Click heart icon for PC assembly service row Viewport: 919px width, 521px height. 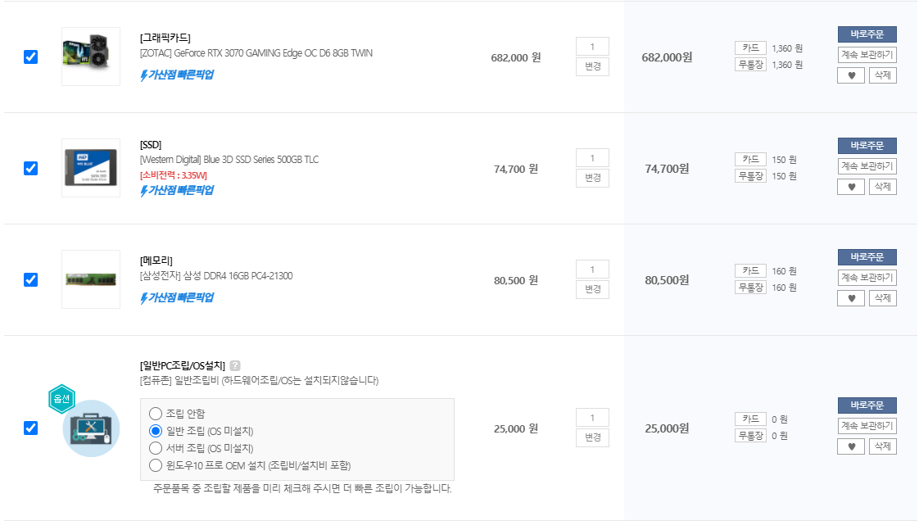coord(851,446)
